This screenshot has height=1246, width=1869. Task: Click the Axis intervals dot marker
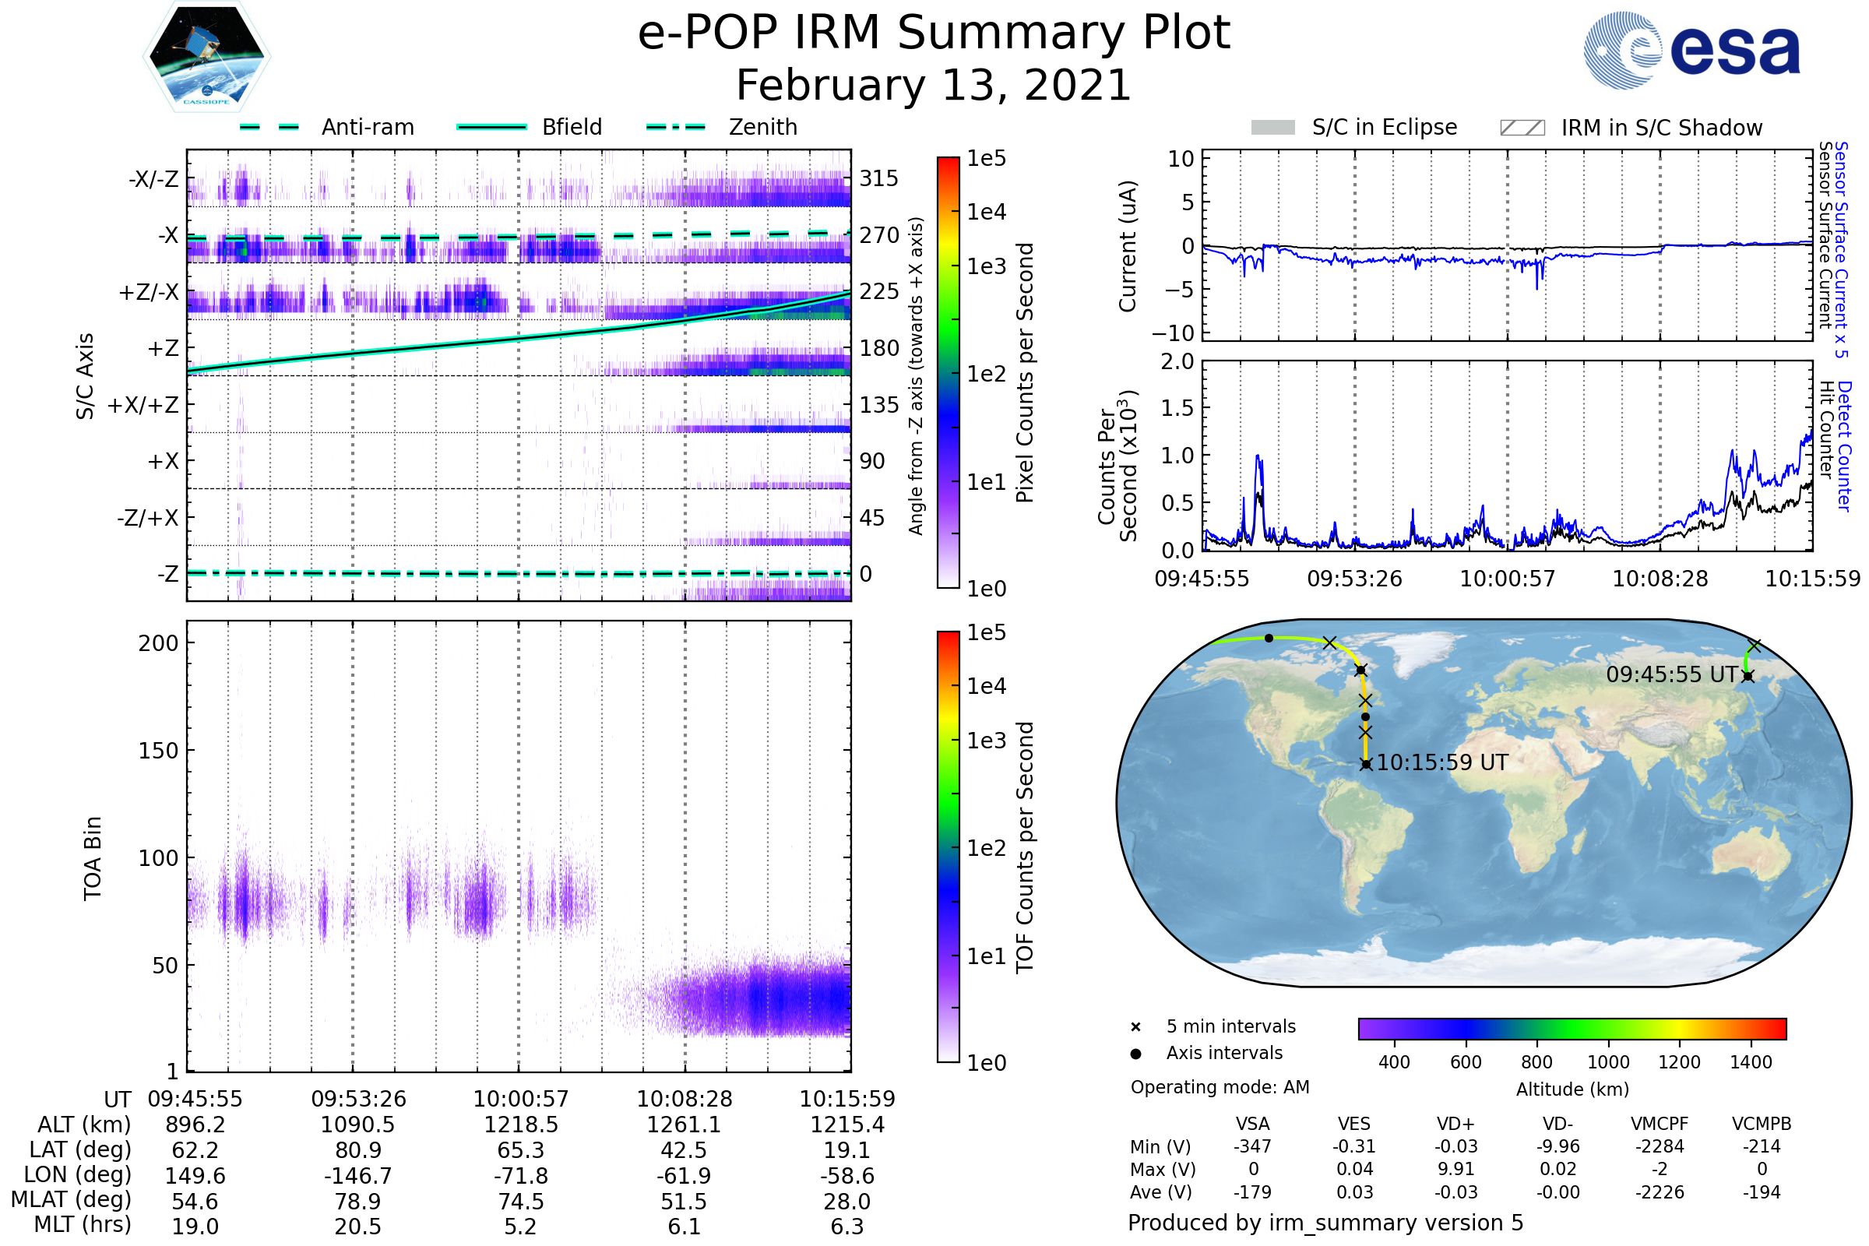(x=1135, y=1054)
